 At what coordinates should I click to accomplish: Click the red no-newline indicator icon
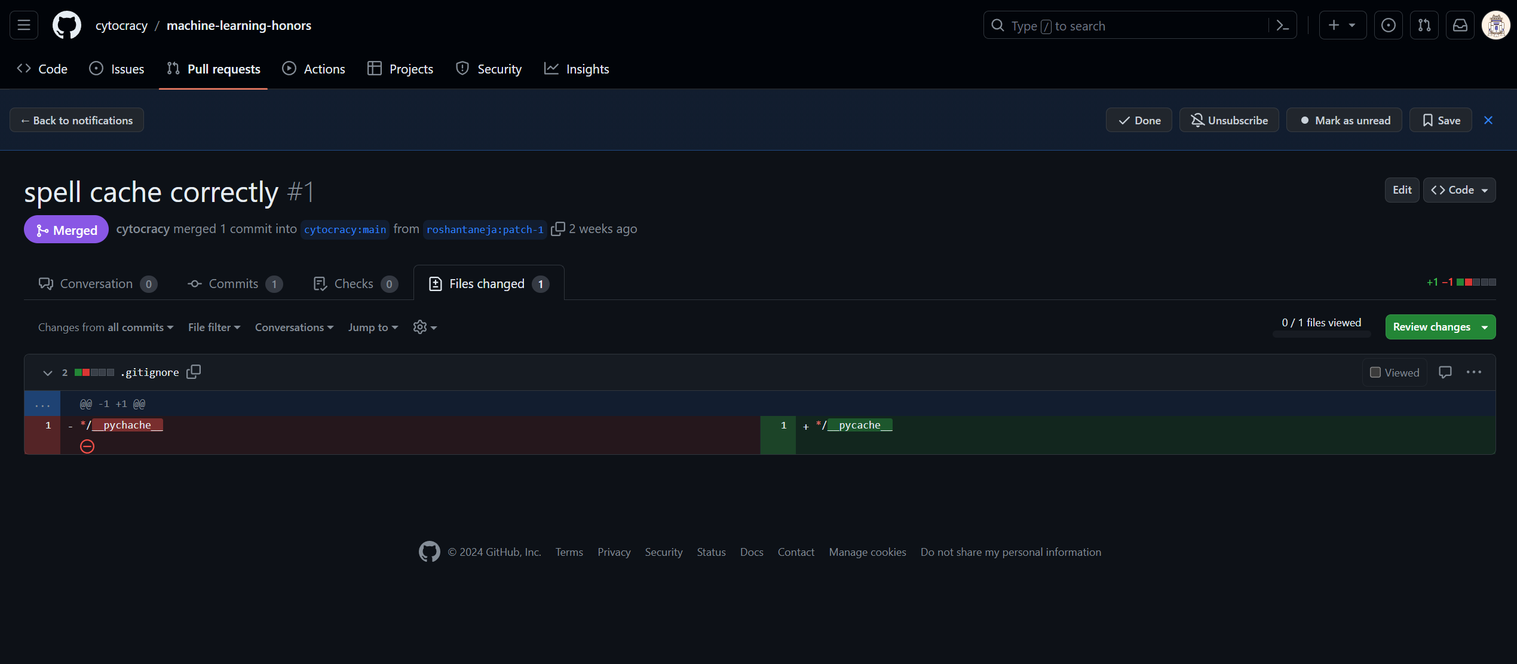87,446
